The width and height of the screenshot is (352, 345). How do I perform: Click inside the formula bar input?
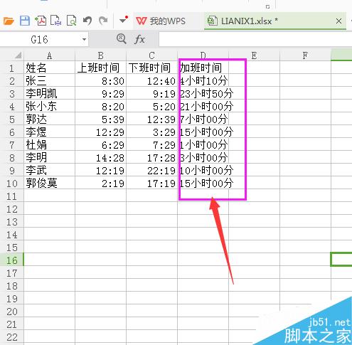tap(255, 39)
